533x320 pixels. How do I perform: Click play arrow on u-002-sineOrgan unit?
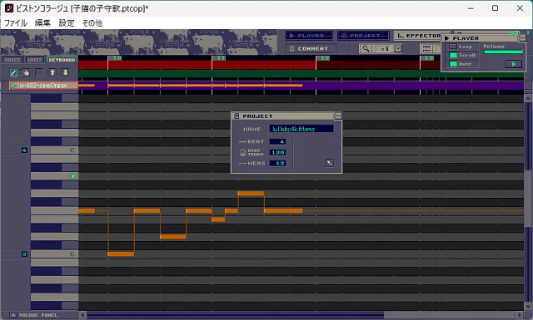coord(13,86)
